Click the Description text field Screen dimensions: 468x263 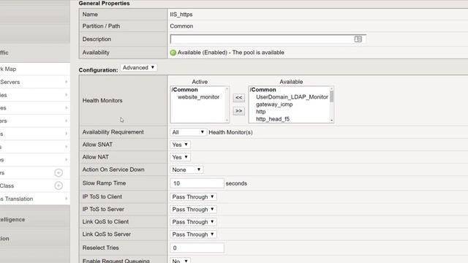tap(268, 39)
